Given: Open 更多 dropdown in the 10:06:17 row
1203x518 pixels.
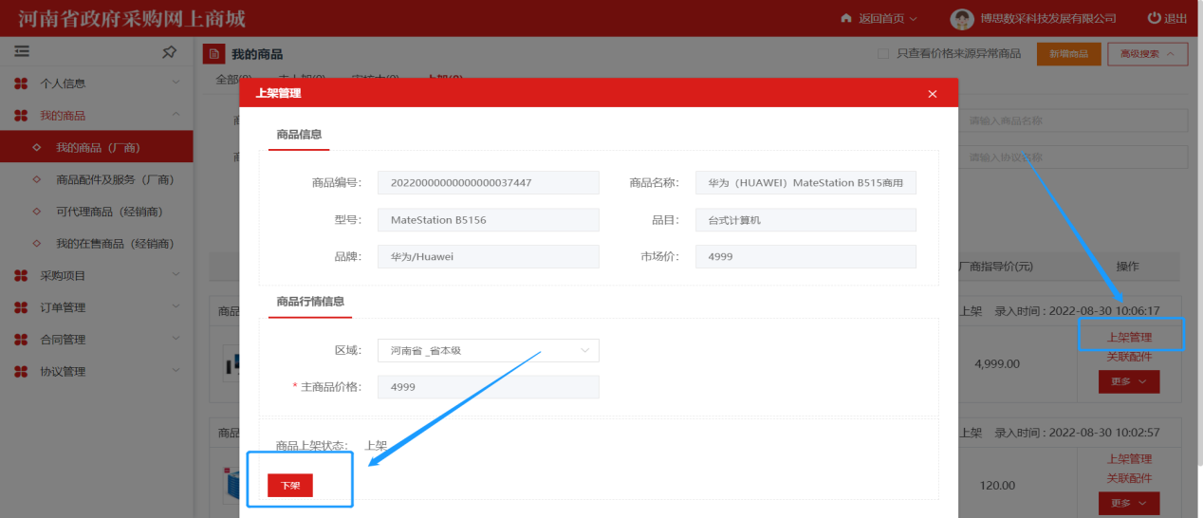Looking at the screenshot, I should (1129, 381).
